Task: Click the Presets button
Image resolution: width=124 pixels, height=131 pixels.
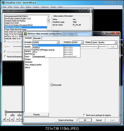Action: click(x=36, y=115)
